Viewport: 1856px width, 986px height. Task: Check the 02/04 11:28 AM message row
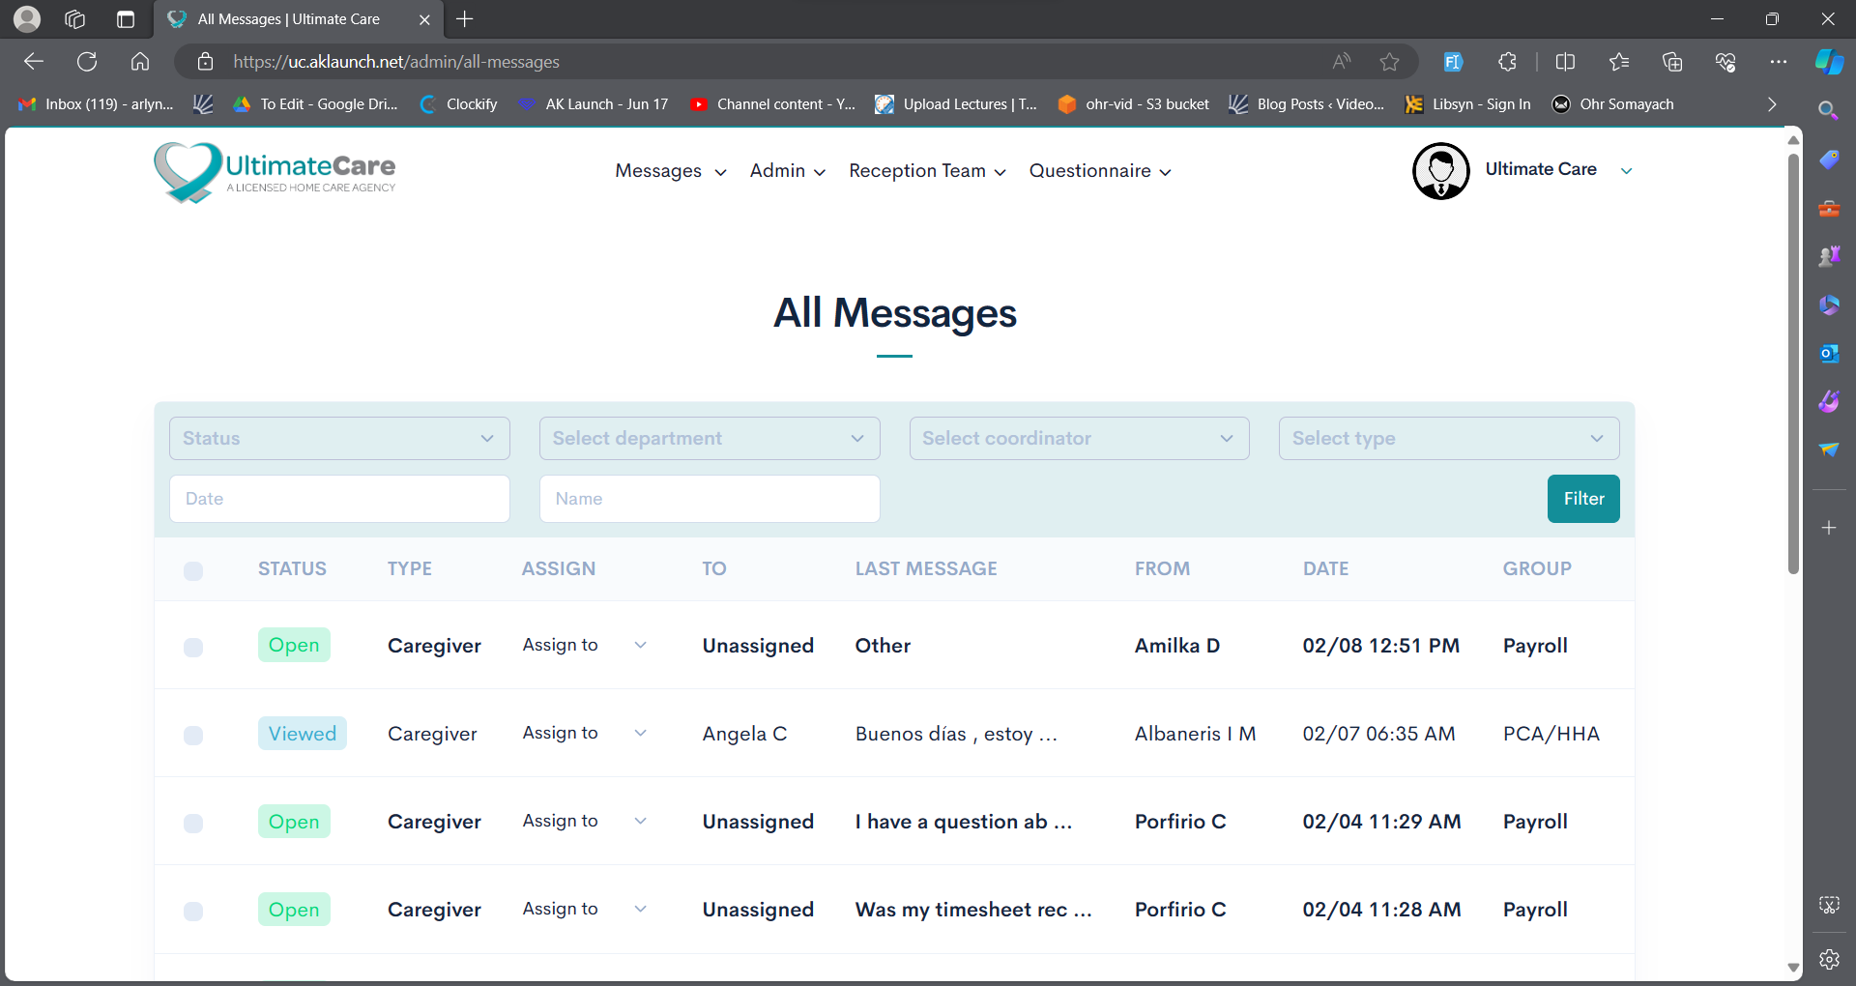(x=193, y=911)
